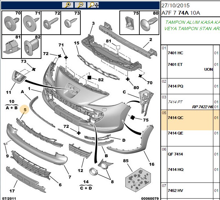Select part number 7414 QE

175,133
